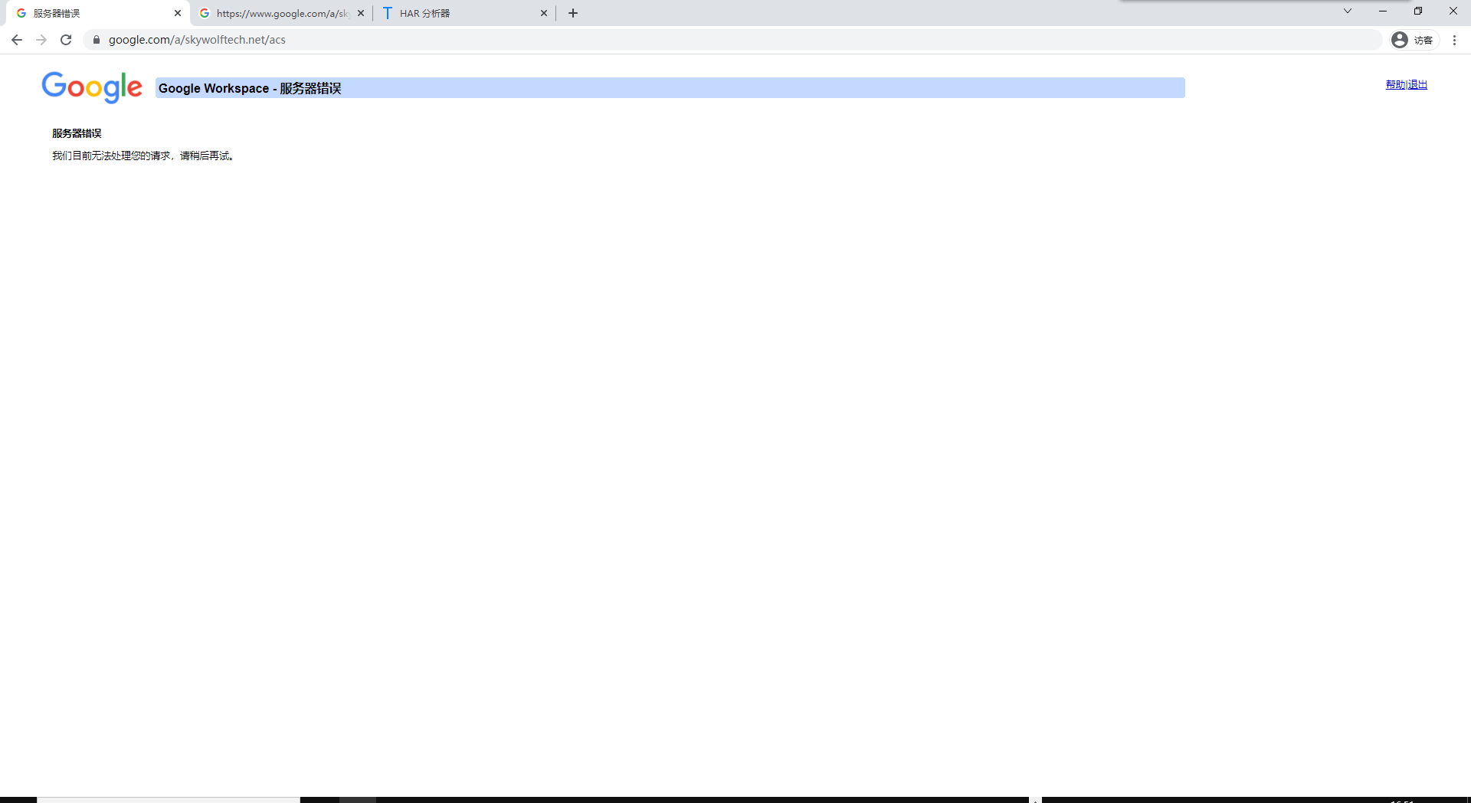1471x803 pixels.
Task: Reload the server error page
Action: (66, 40)
